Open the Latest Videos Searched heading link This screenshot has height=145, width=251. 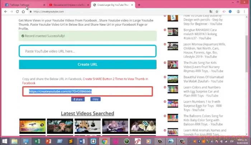tap(87, 113)
